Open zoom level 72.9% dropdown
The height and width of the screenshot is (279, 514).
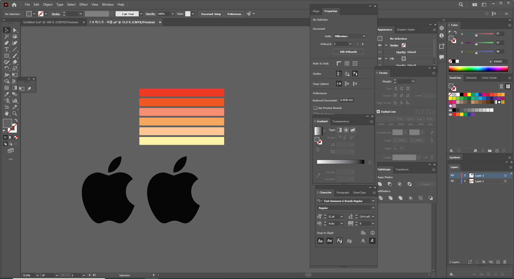pyautogui.click(x=37, y=275)
